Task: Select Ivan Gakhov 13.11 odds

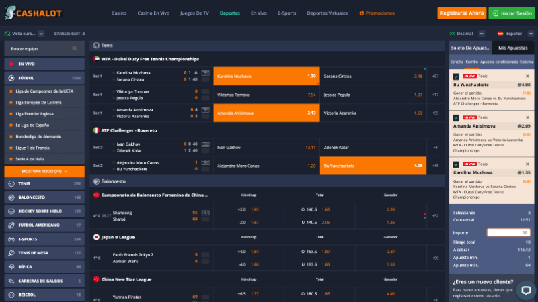Action: click(266, 147)
